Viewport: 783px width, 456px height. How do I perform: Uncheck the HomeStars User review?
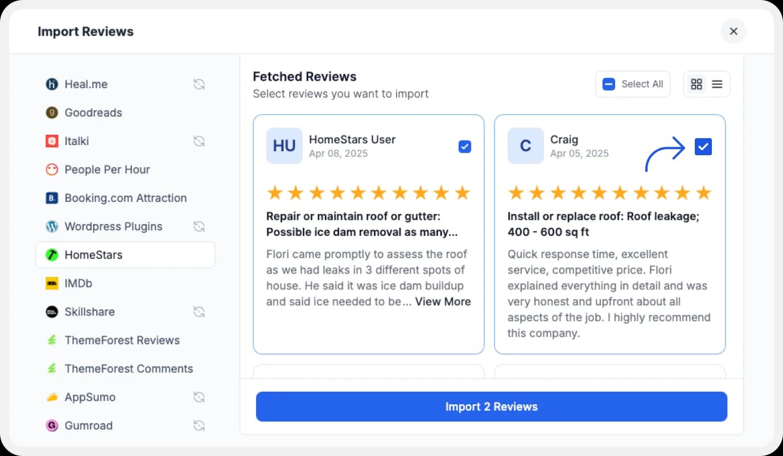tap(464, 146)
